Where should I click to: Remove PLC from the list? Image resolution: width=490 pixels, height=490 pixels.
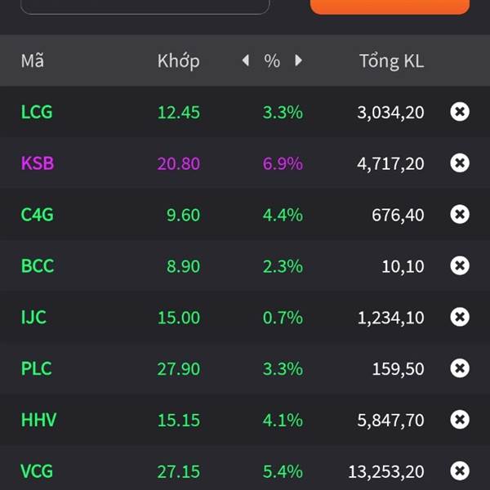pyautogui.click(x=460, y=368)
